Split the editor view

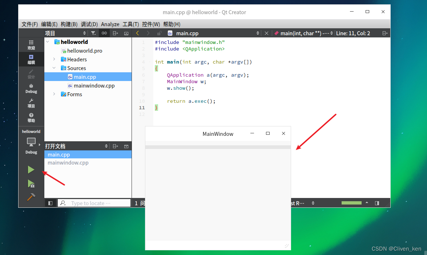(385, 33)
